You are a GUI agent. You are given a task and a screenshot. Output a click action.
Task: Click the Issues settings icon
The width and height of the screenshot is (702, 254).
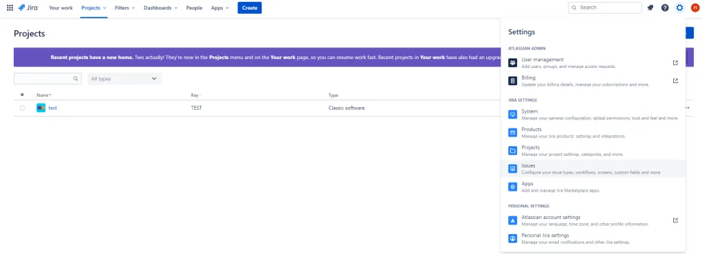[513, 169]
